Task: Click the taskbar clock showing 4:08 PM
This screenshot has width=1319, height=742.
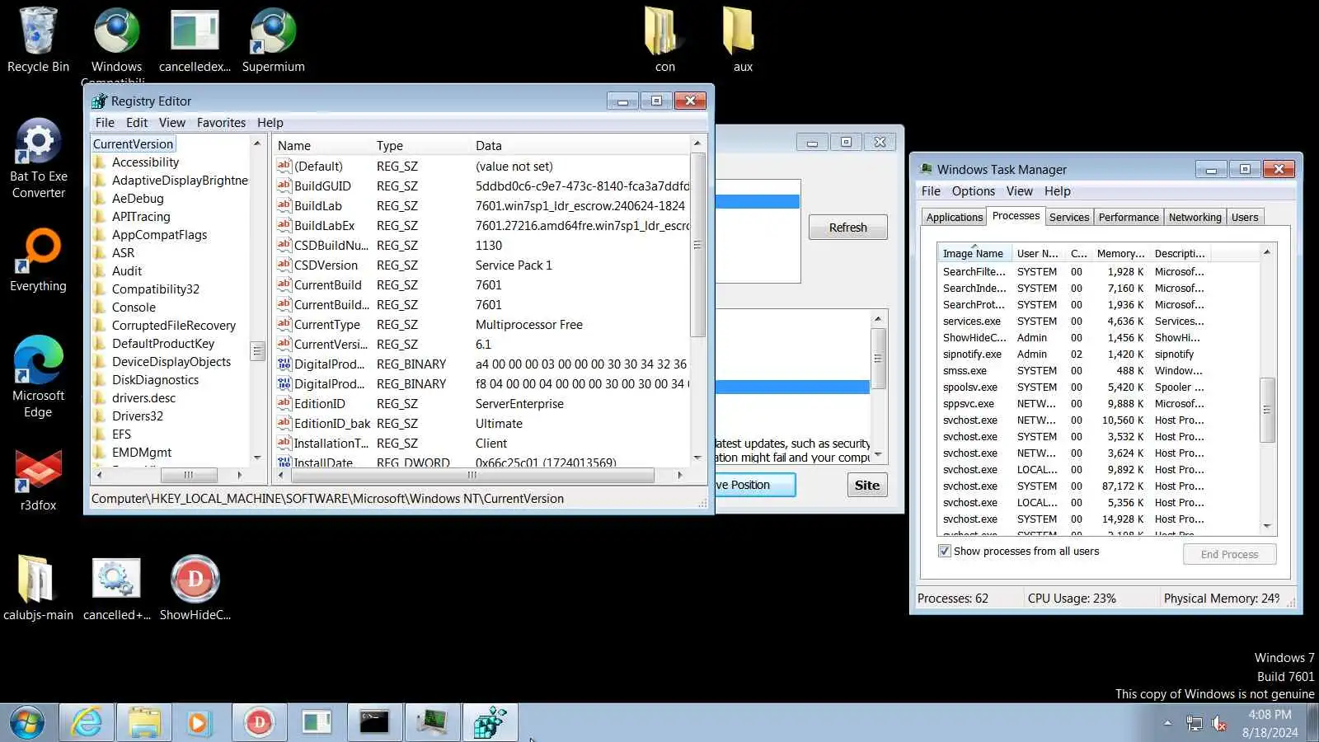Action: coord(1270,723)
